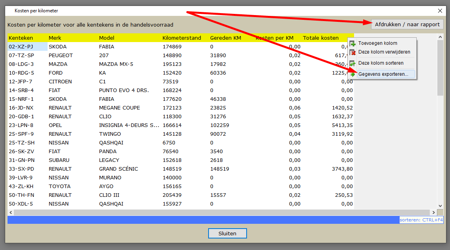
Task: Click the Kilometerstand column header
Action: (182, 38)
